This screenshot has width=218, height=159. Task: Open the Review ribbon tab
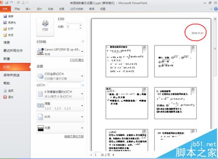(92, 9)
